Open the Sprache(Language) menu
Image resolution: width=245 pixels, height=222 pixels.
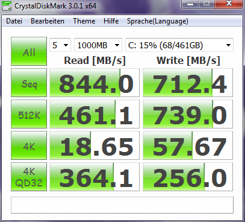tap(158, 21)
